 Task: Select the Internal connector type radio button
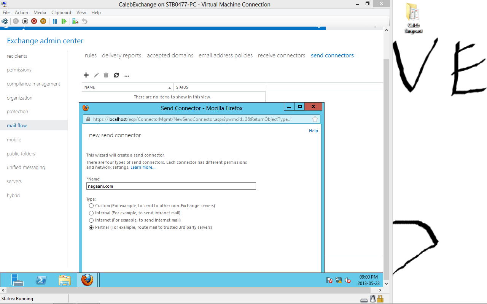click(91, 213)
